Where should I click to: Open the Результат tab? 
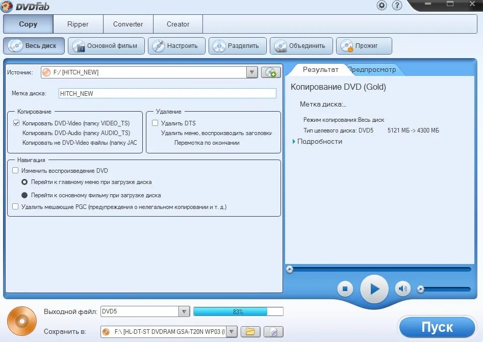click(320, 69)
